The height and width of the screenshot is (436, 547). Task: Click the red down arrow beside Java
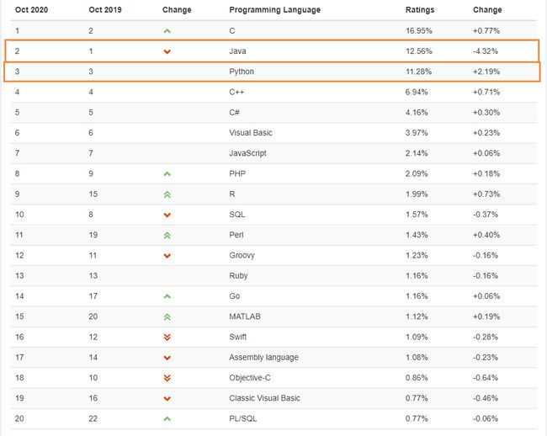(x=167, y=51)
